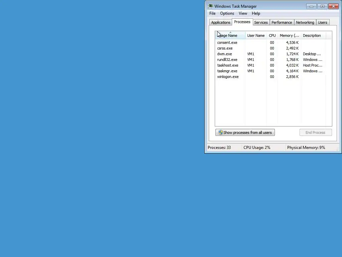The width and height of the screenshot is (342, 257).
Task: Sort by the User Name column header
Action: [x=256, y=35]
